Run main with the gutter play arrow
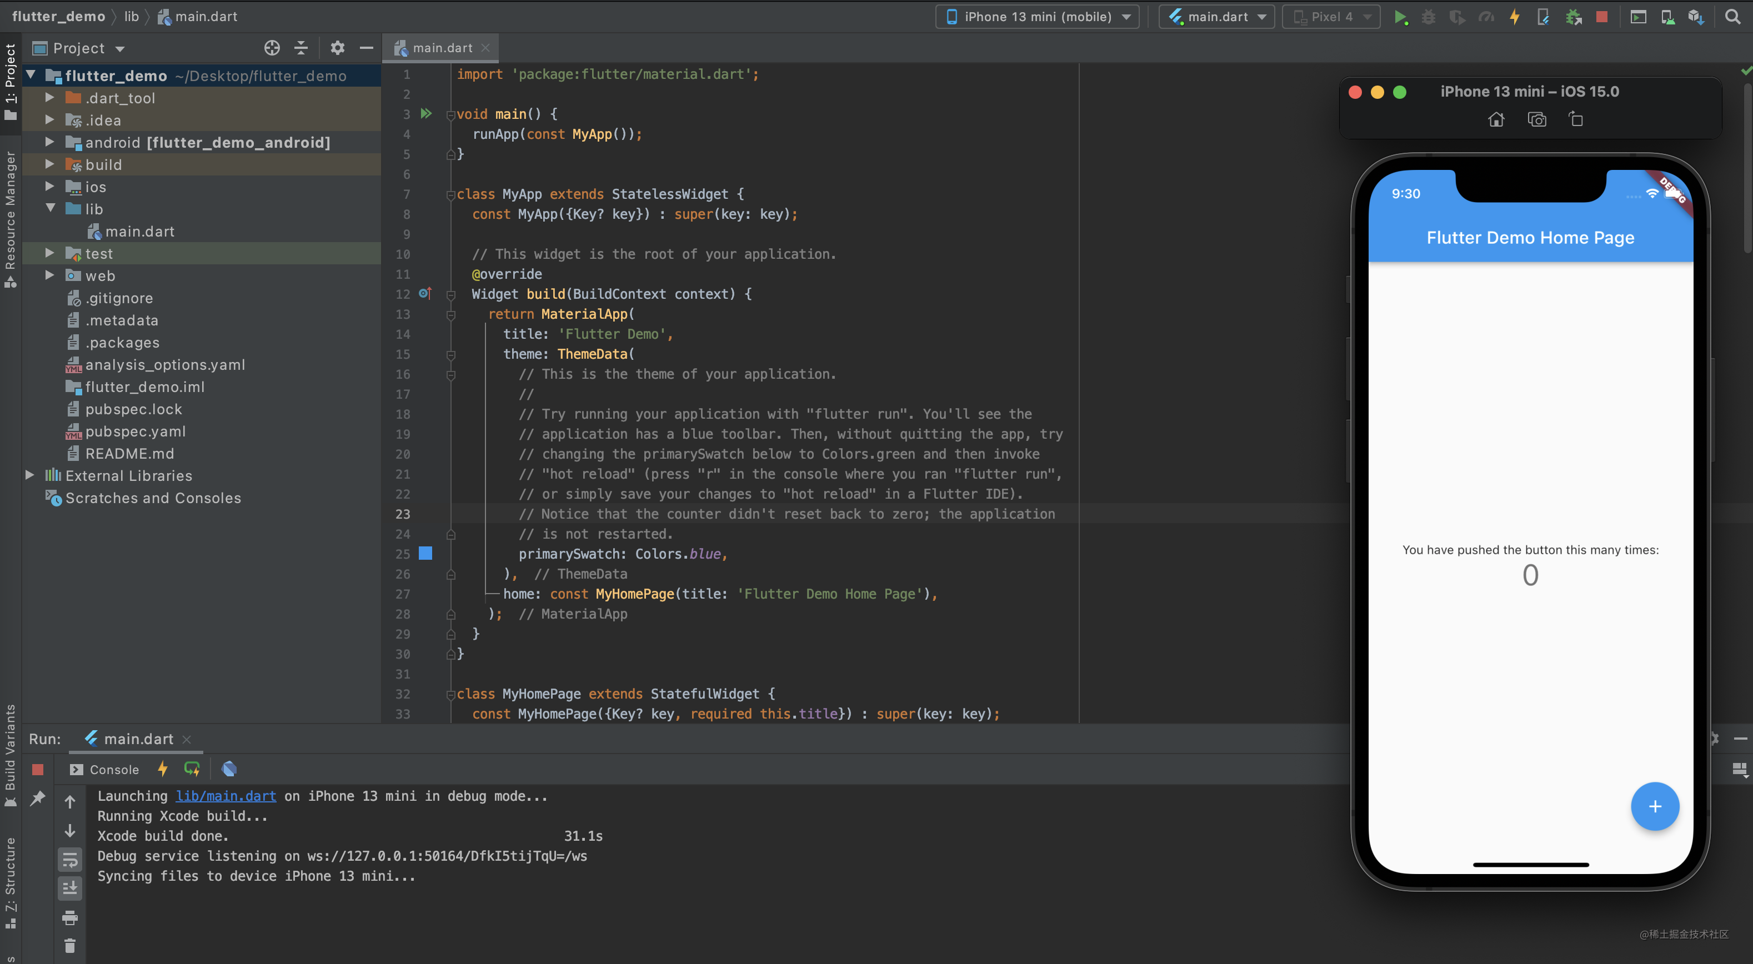Viewport: 1753px width, 964px height. [425, 114]
